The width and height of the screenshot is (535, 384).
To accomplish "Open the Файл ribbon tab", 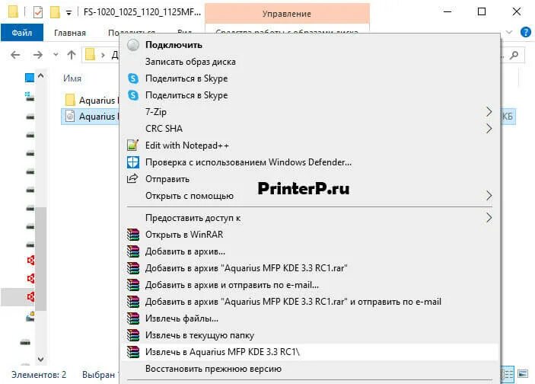I will 22,33.
